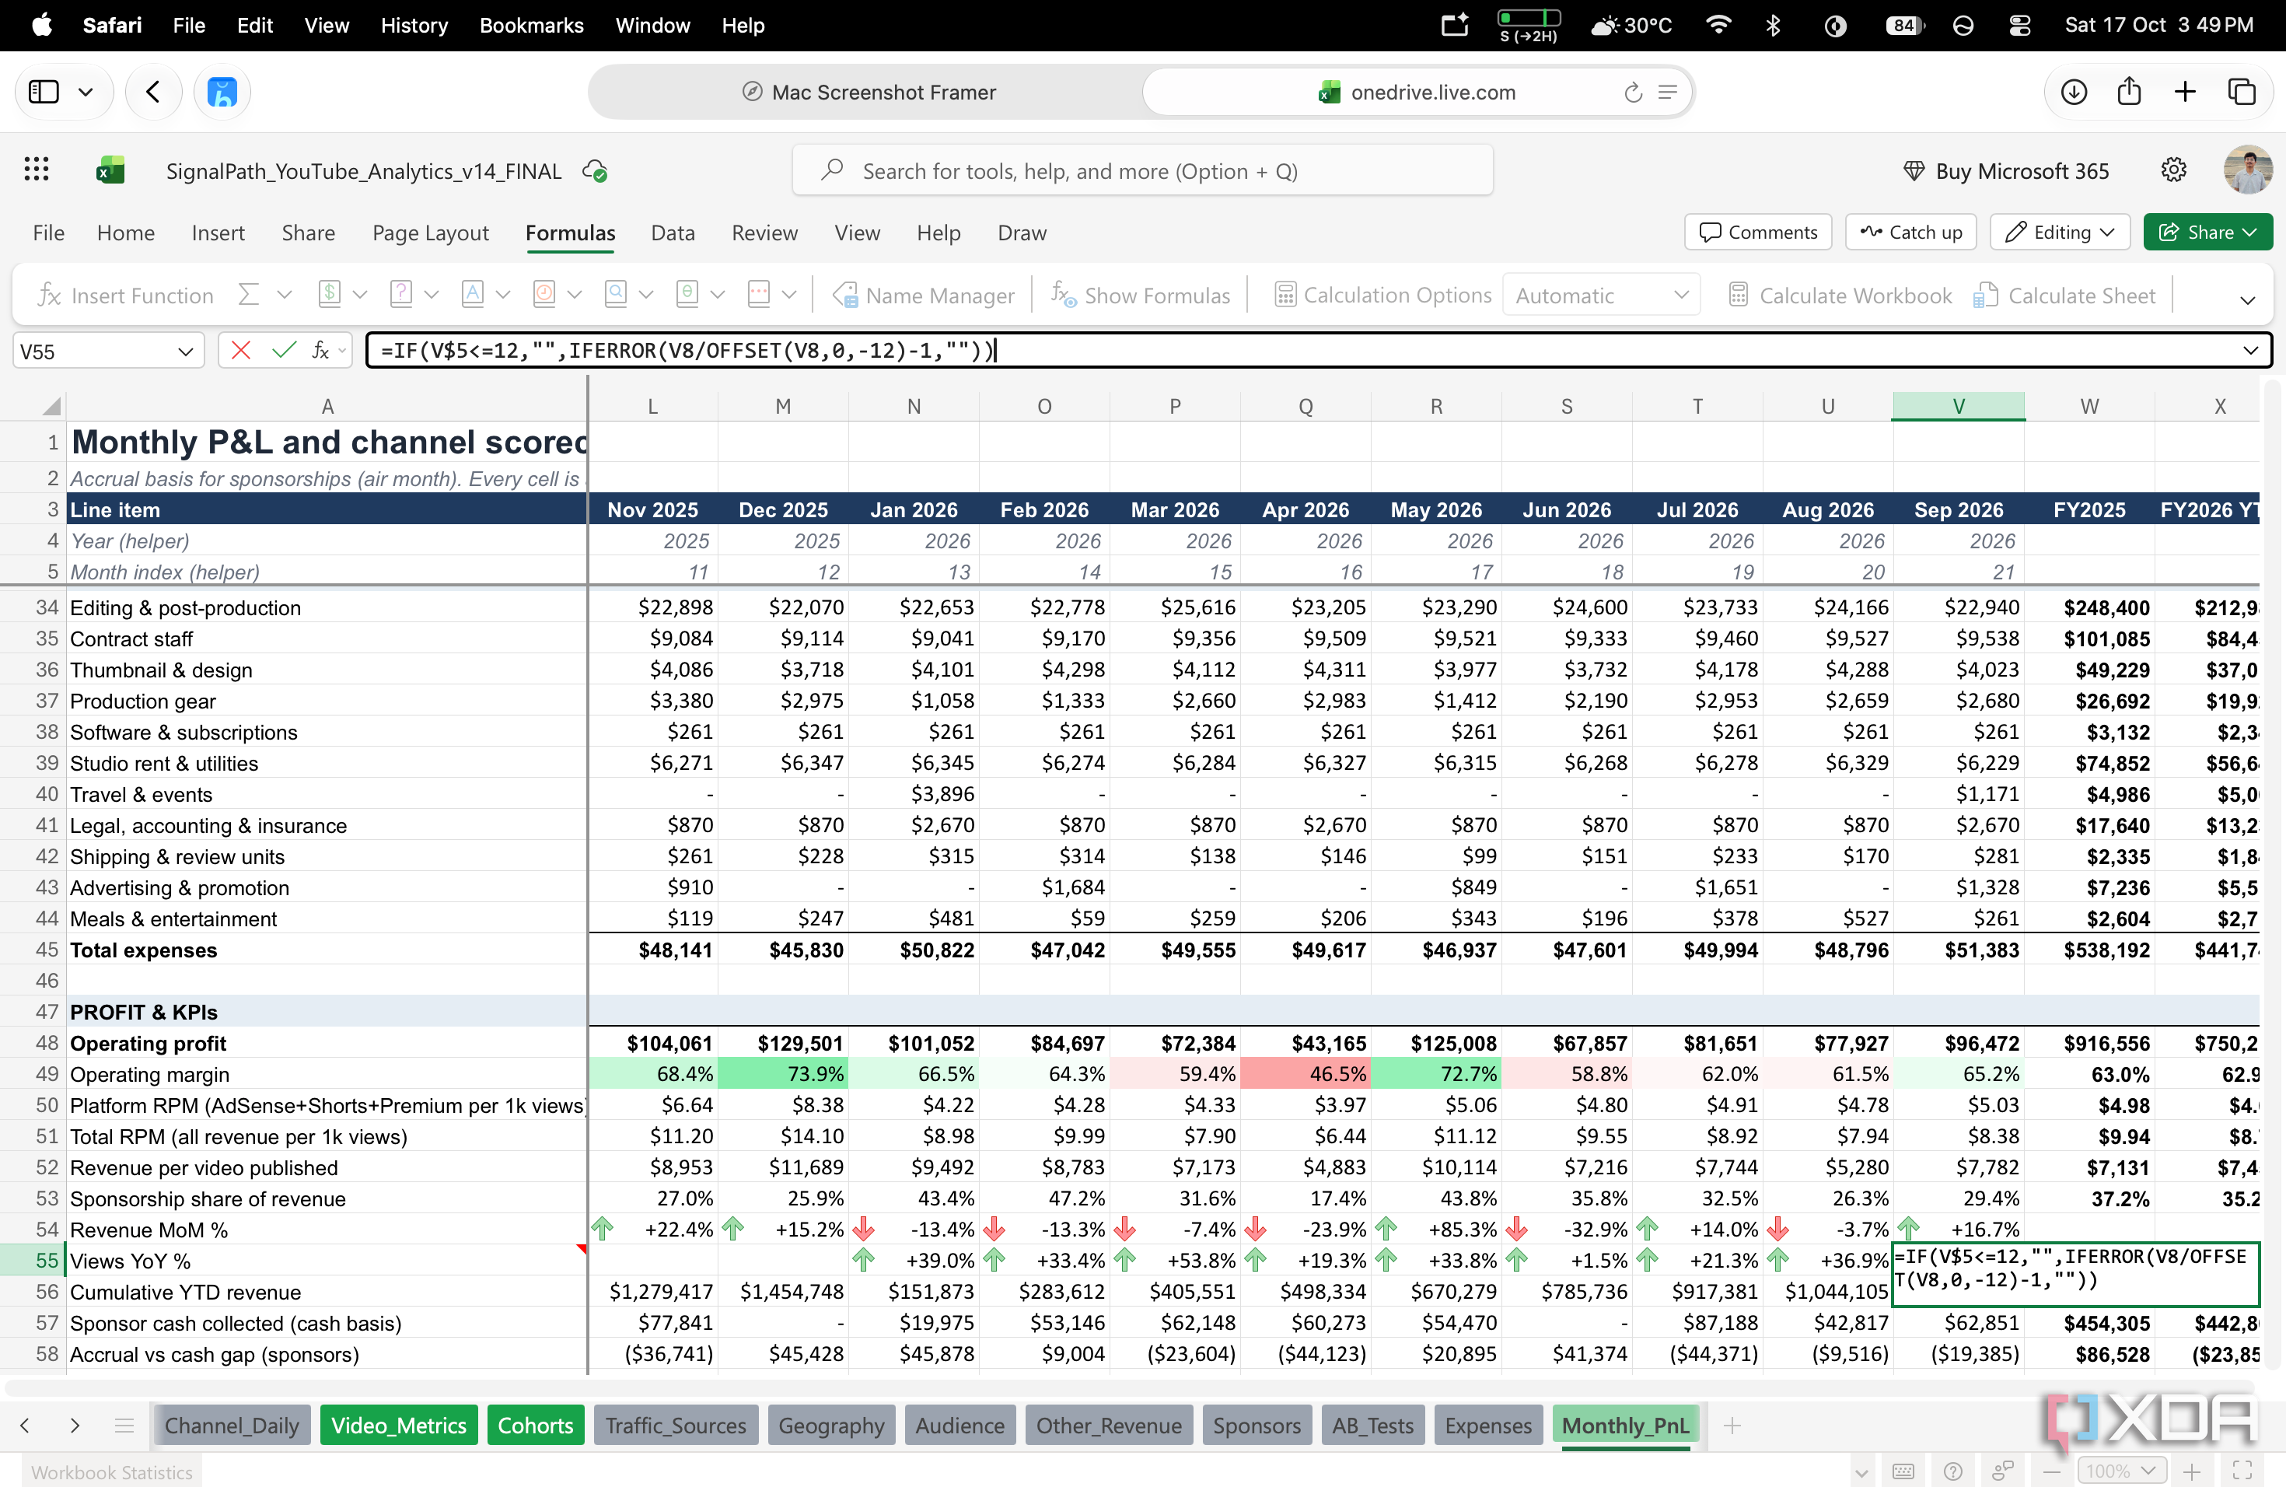Open the More Functions ellipsis icon
Viewport: 2286px width, 1487px height.
tap(759, 295)
